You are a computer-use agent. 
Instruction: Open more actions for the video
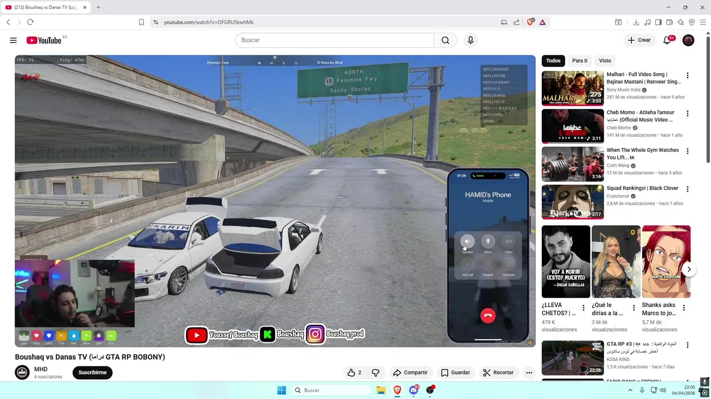[529, 372]
